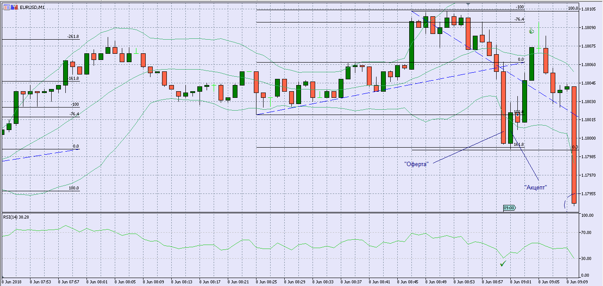Select the green check mark in RSI window

click(503, 264)
